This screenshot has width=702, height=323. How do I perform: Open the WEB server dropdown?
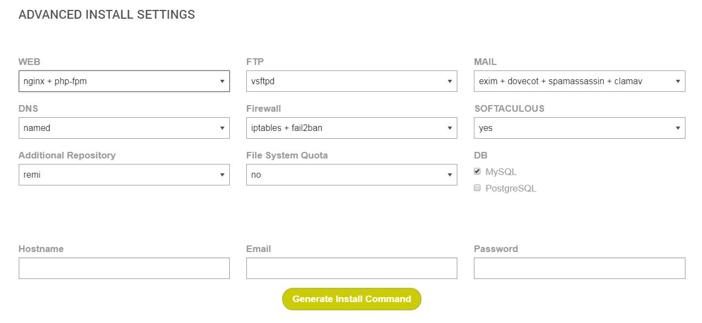(x=124, y=81)
